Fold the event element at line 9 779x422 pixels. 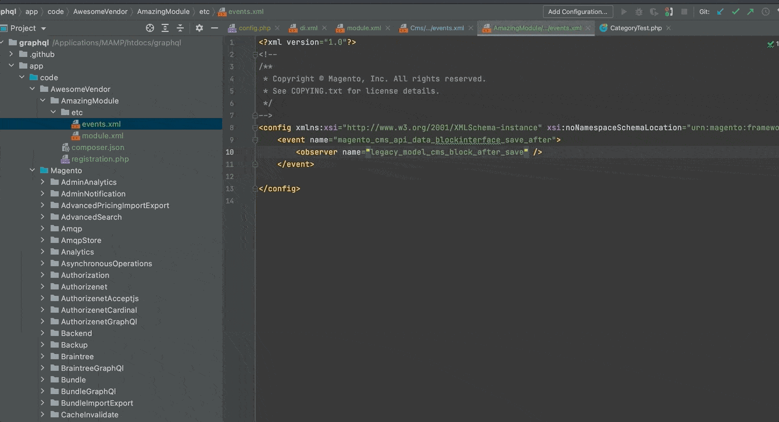point(255,140)
